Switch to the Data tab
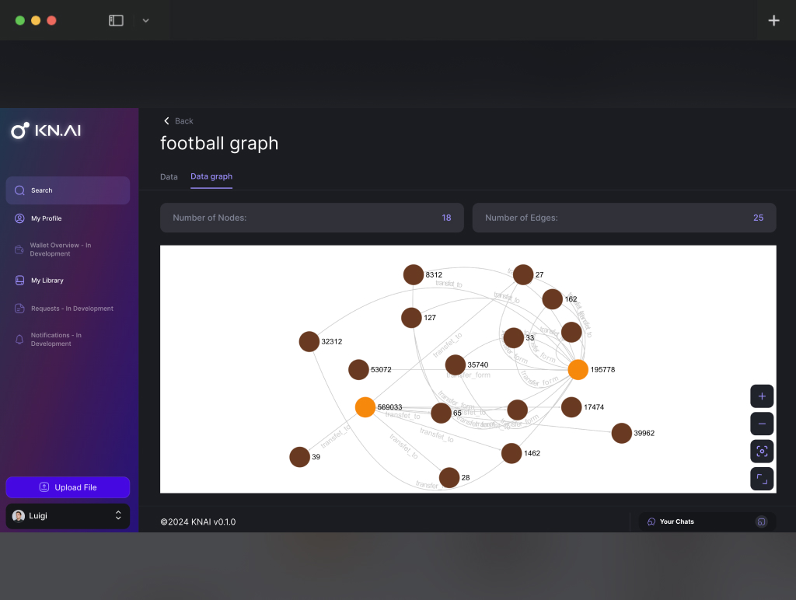 (169, 176)
